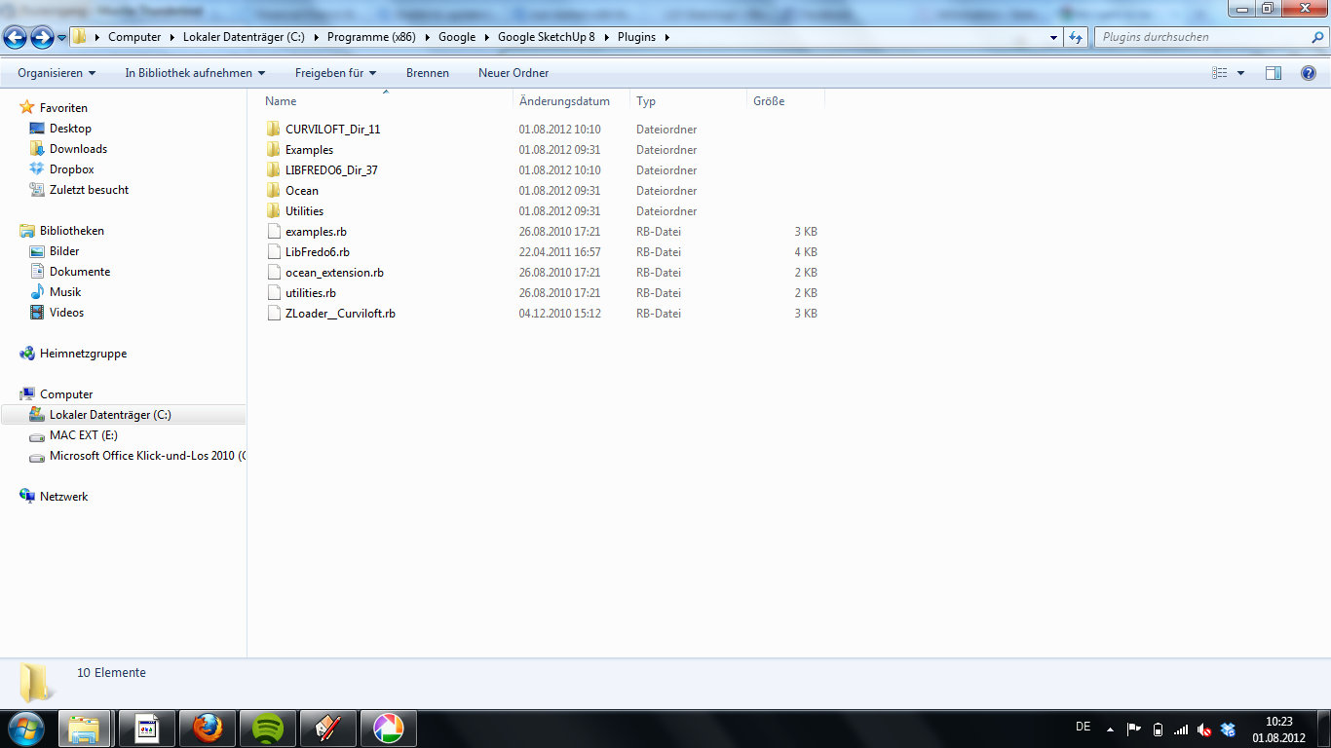
Task: Click the volume tray icon
Action: 1204,729
